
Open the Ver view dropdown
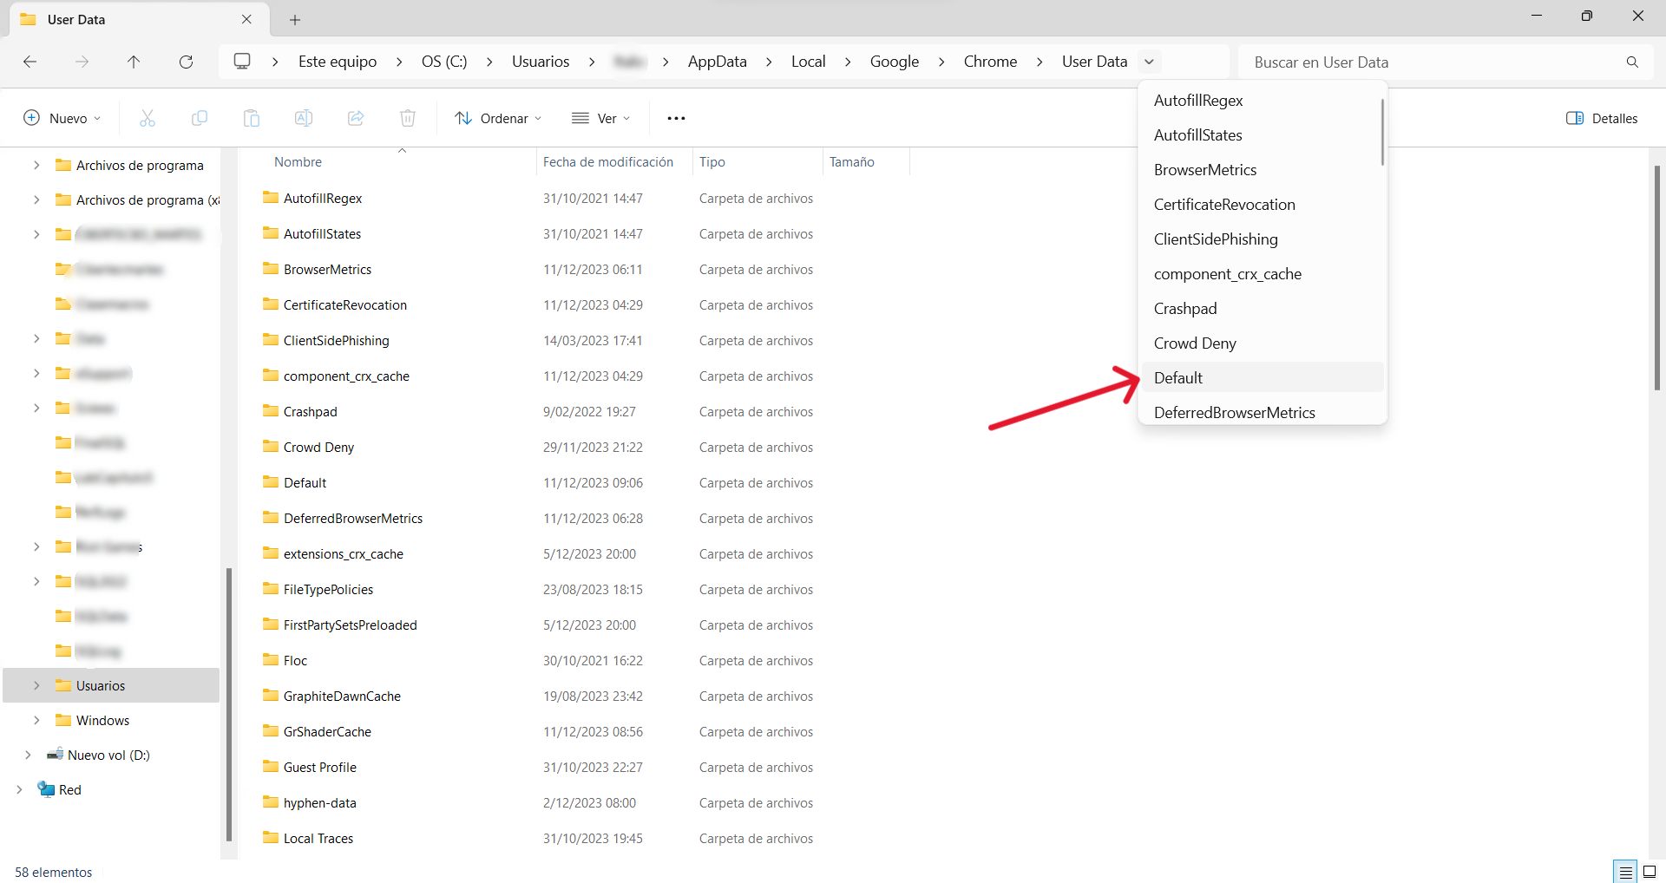click(x=601, y=118)
